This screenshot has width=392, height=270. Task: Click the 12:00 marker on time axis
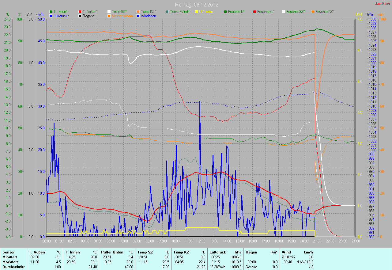click(x=201, y=241)
